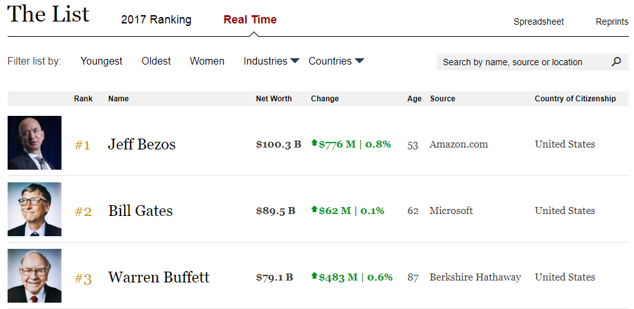The width and height of the screenshot is (634, 309).
Task: Open the Jeff Bezos name link
Action: 141,144
